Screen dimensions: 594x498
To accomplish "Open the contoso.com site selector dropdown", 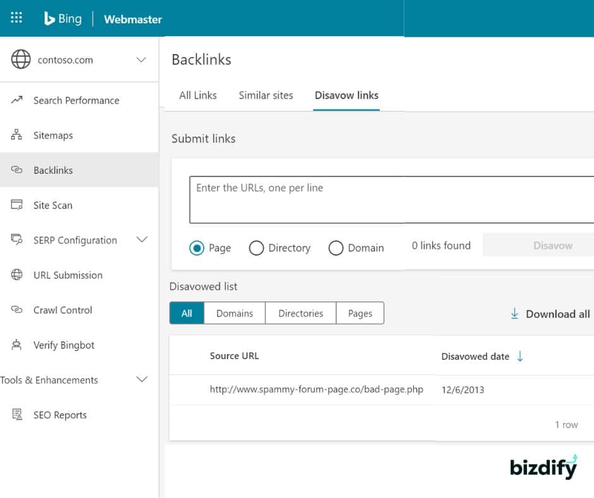I will point(142,60).
